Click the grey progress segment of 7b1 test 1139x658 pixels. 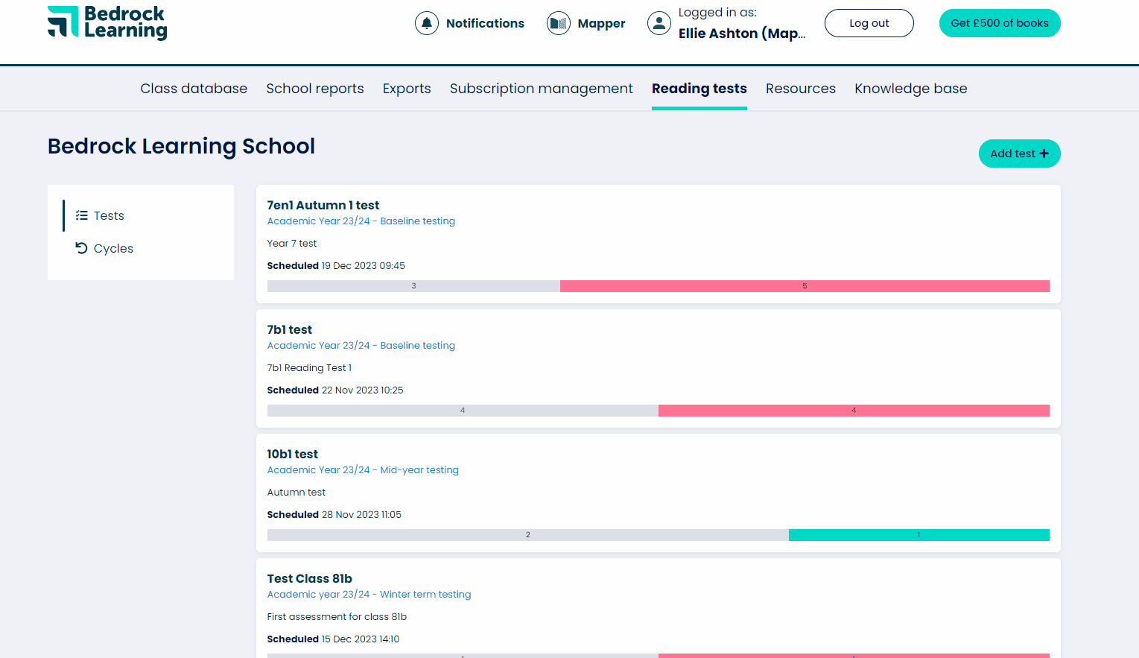pos(463,411)
